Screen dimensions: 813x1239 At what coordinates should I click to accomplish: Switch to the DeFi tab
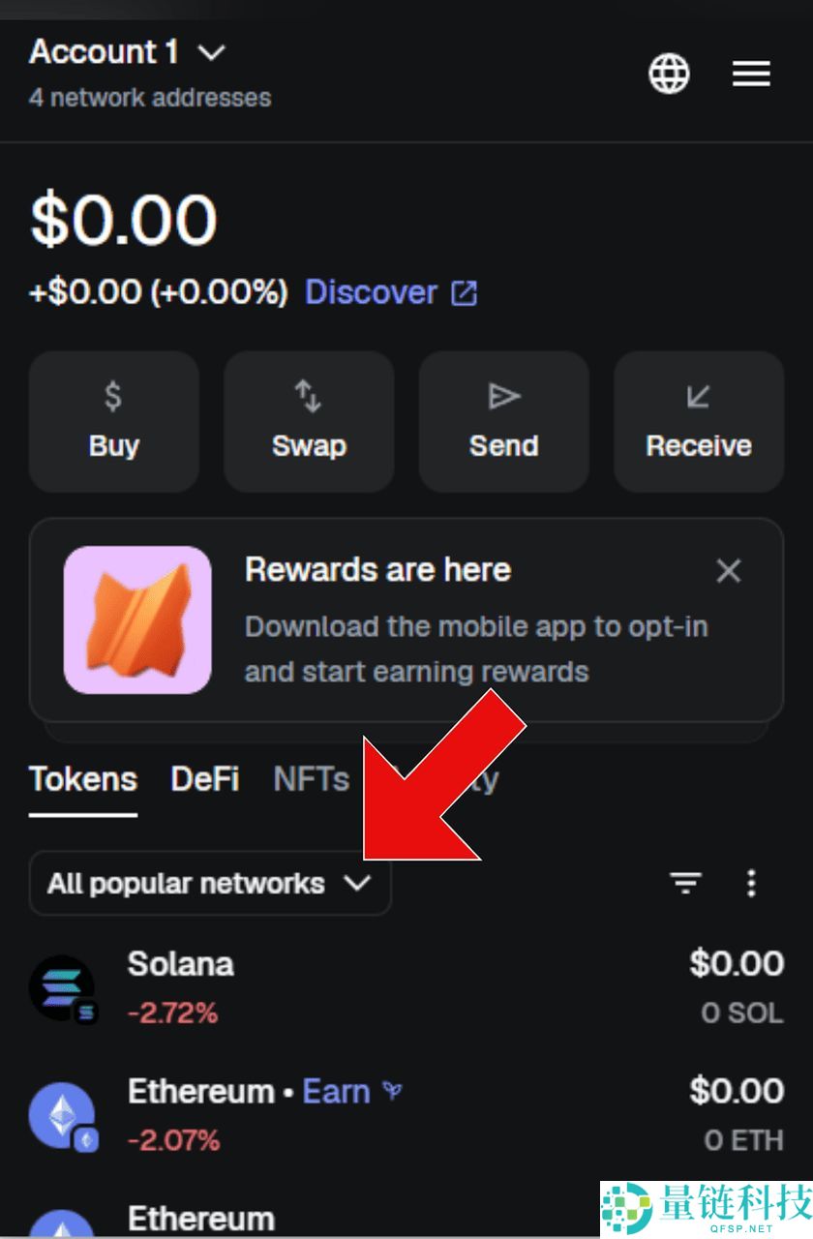click(x=204, y=778)
